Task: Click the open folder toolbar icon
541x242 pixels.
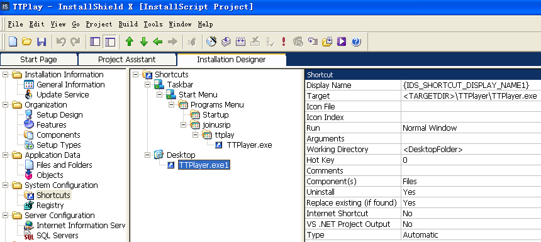Action: 27,41
